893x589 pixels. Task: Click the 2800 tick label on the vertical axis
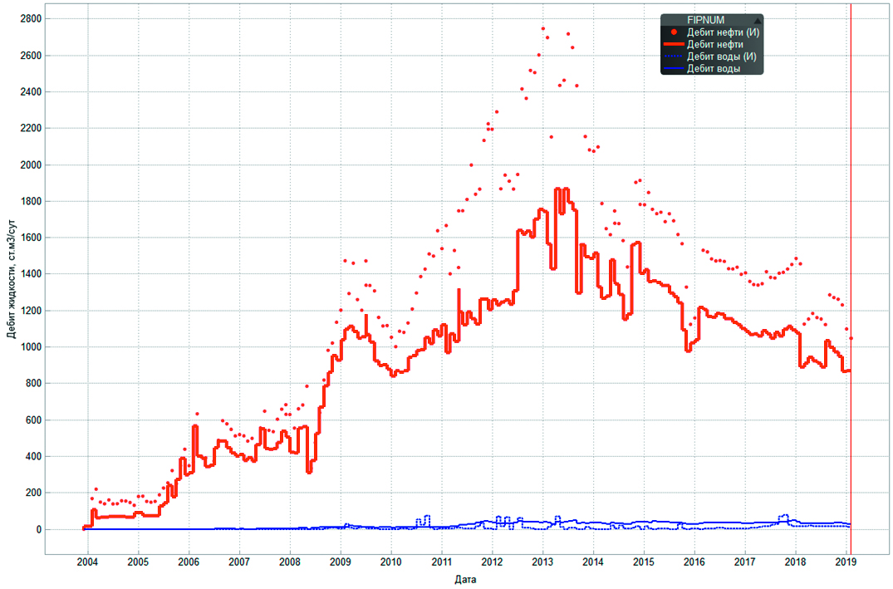coord(31,18)
